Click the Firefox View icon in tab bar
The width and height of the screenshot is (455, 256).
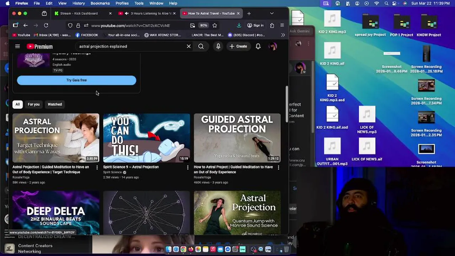tap(44, 14)
